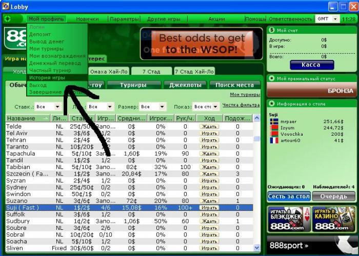Click the star icon by Информация о столе
This screenshot has width=359, height=256.
[272, 104]
